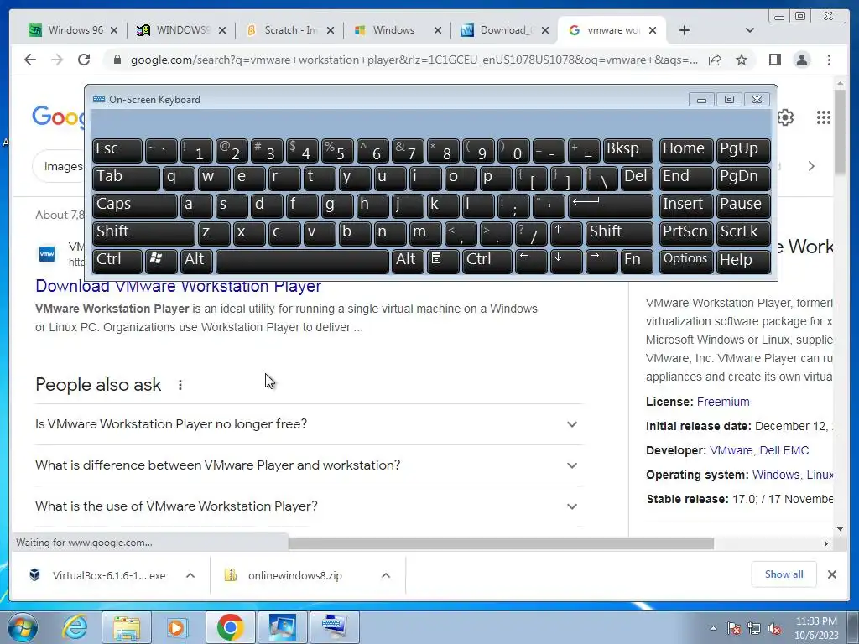
Task: Toggle the right Shift key
Action: (619, 233)
